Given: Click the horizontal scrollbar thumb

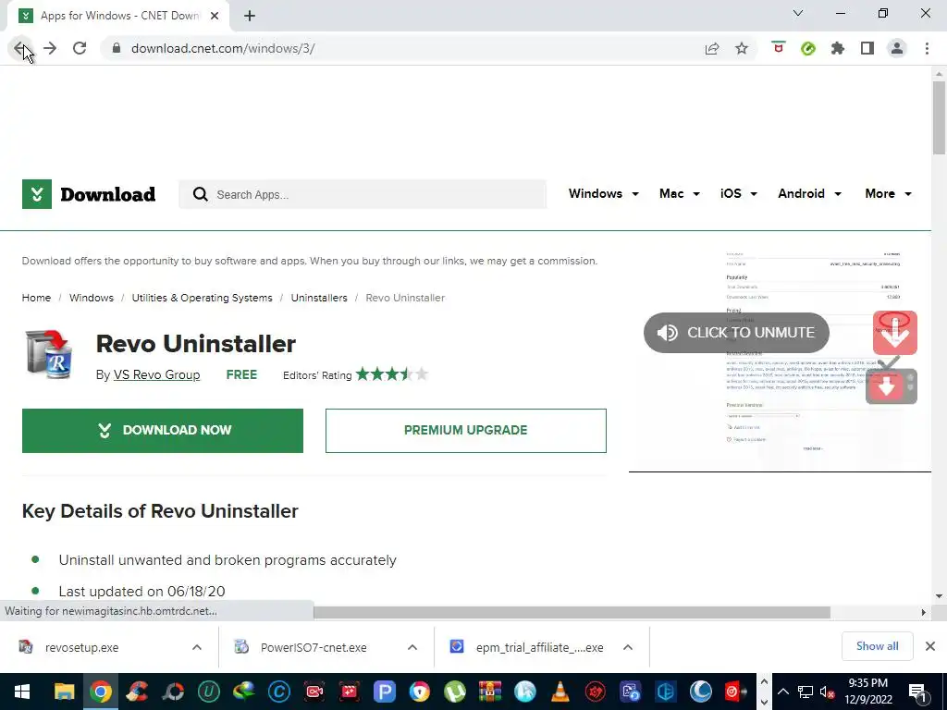Looking at the screenshot, I should [x=572, y=612].
